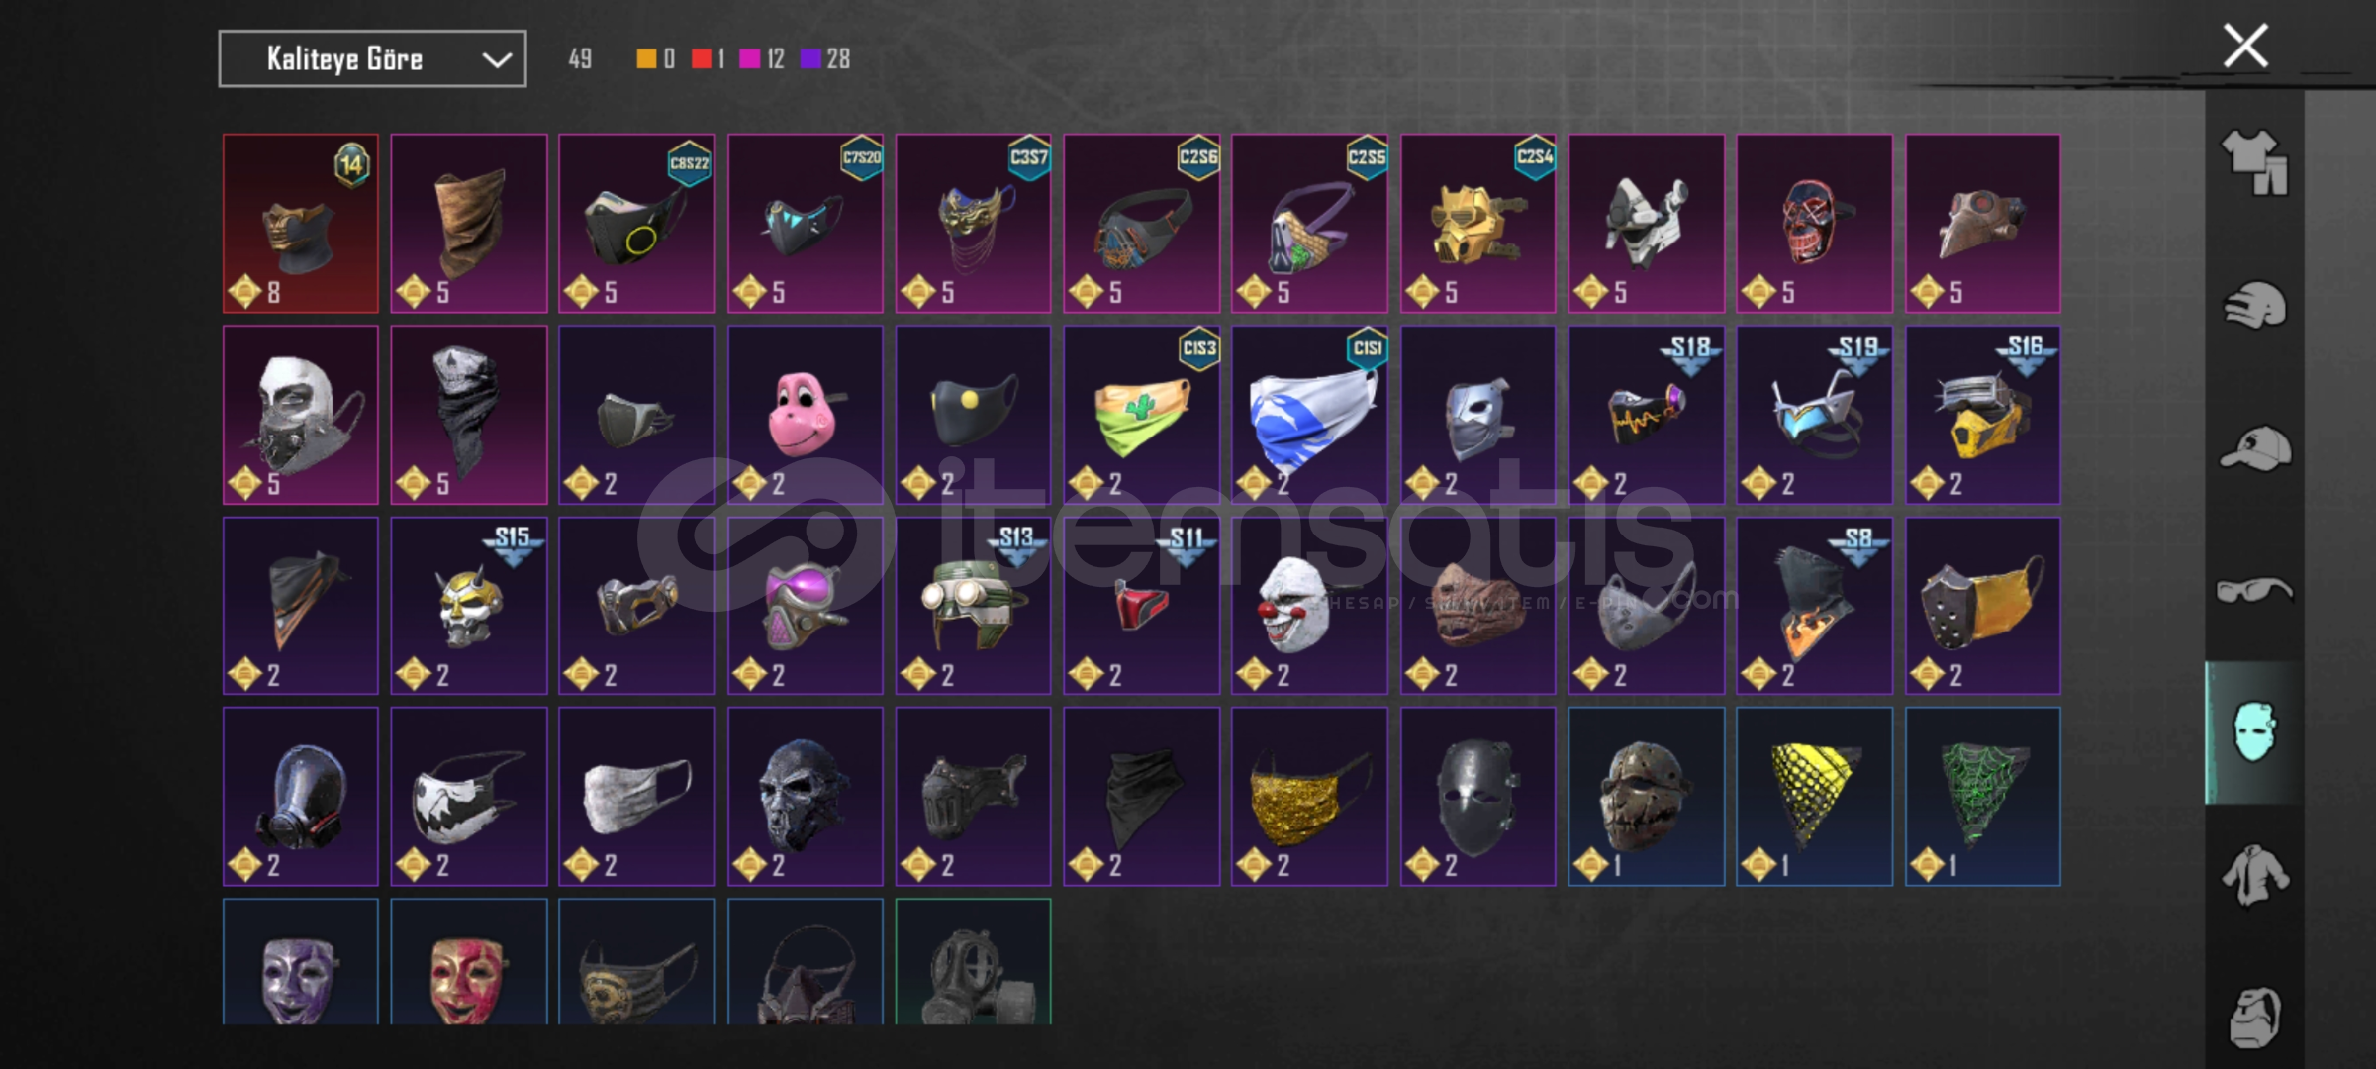Select the glasses category icon
Screen dimensions: 2376x1069
pos(2254,591)
